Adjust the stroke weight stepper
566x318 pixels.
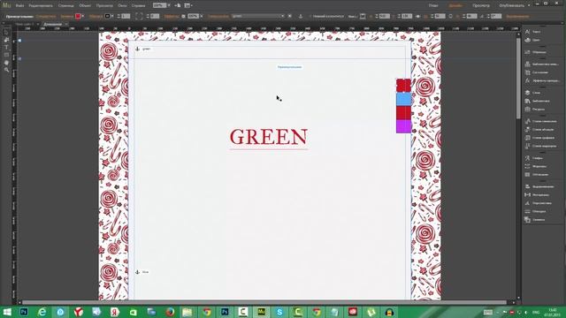point(119,16)
